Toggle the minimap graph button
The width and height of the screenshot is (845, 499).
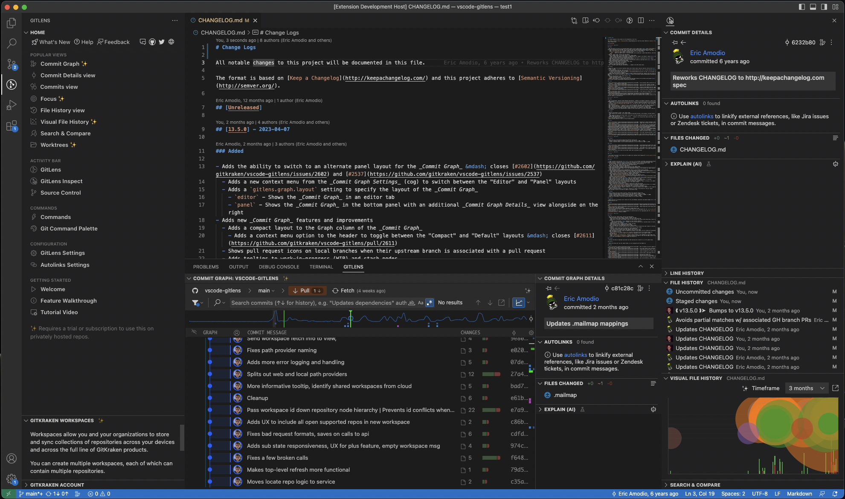pos(519,303)
